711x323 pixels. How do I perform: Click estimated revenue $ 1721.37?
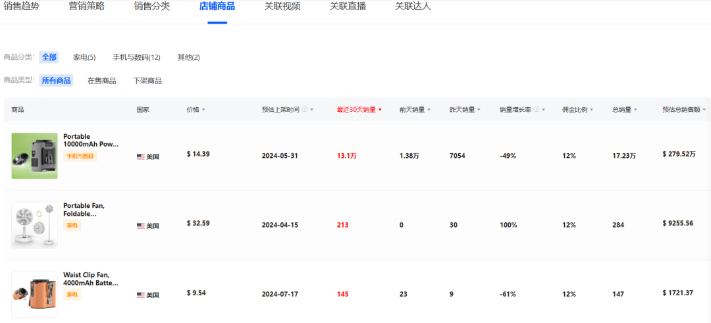(x=678, y=293)
